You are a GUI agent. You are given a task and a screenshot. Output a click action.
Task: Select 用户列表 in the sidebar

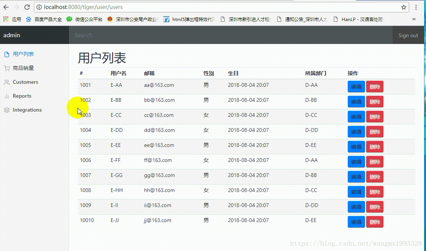tap(23, 54)
